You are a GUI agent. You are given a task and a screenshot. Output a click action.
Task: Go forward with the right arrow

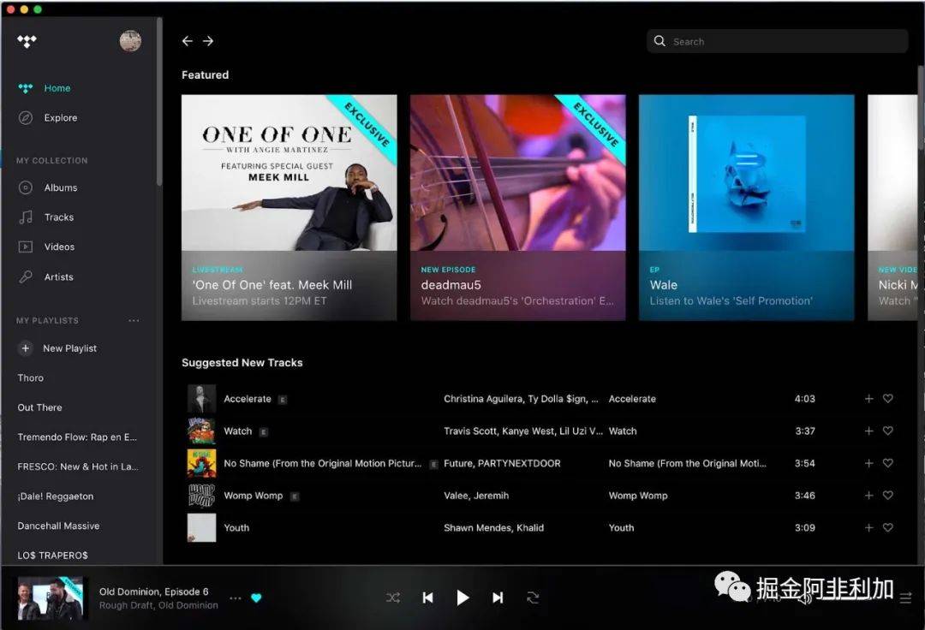click(208, 41)
